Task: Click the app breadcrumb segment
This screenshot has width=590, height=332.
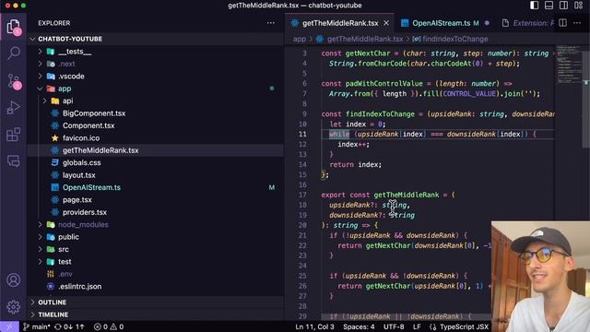Action: pos(300,39)
